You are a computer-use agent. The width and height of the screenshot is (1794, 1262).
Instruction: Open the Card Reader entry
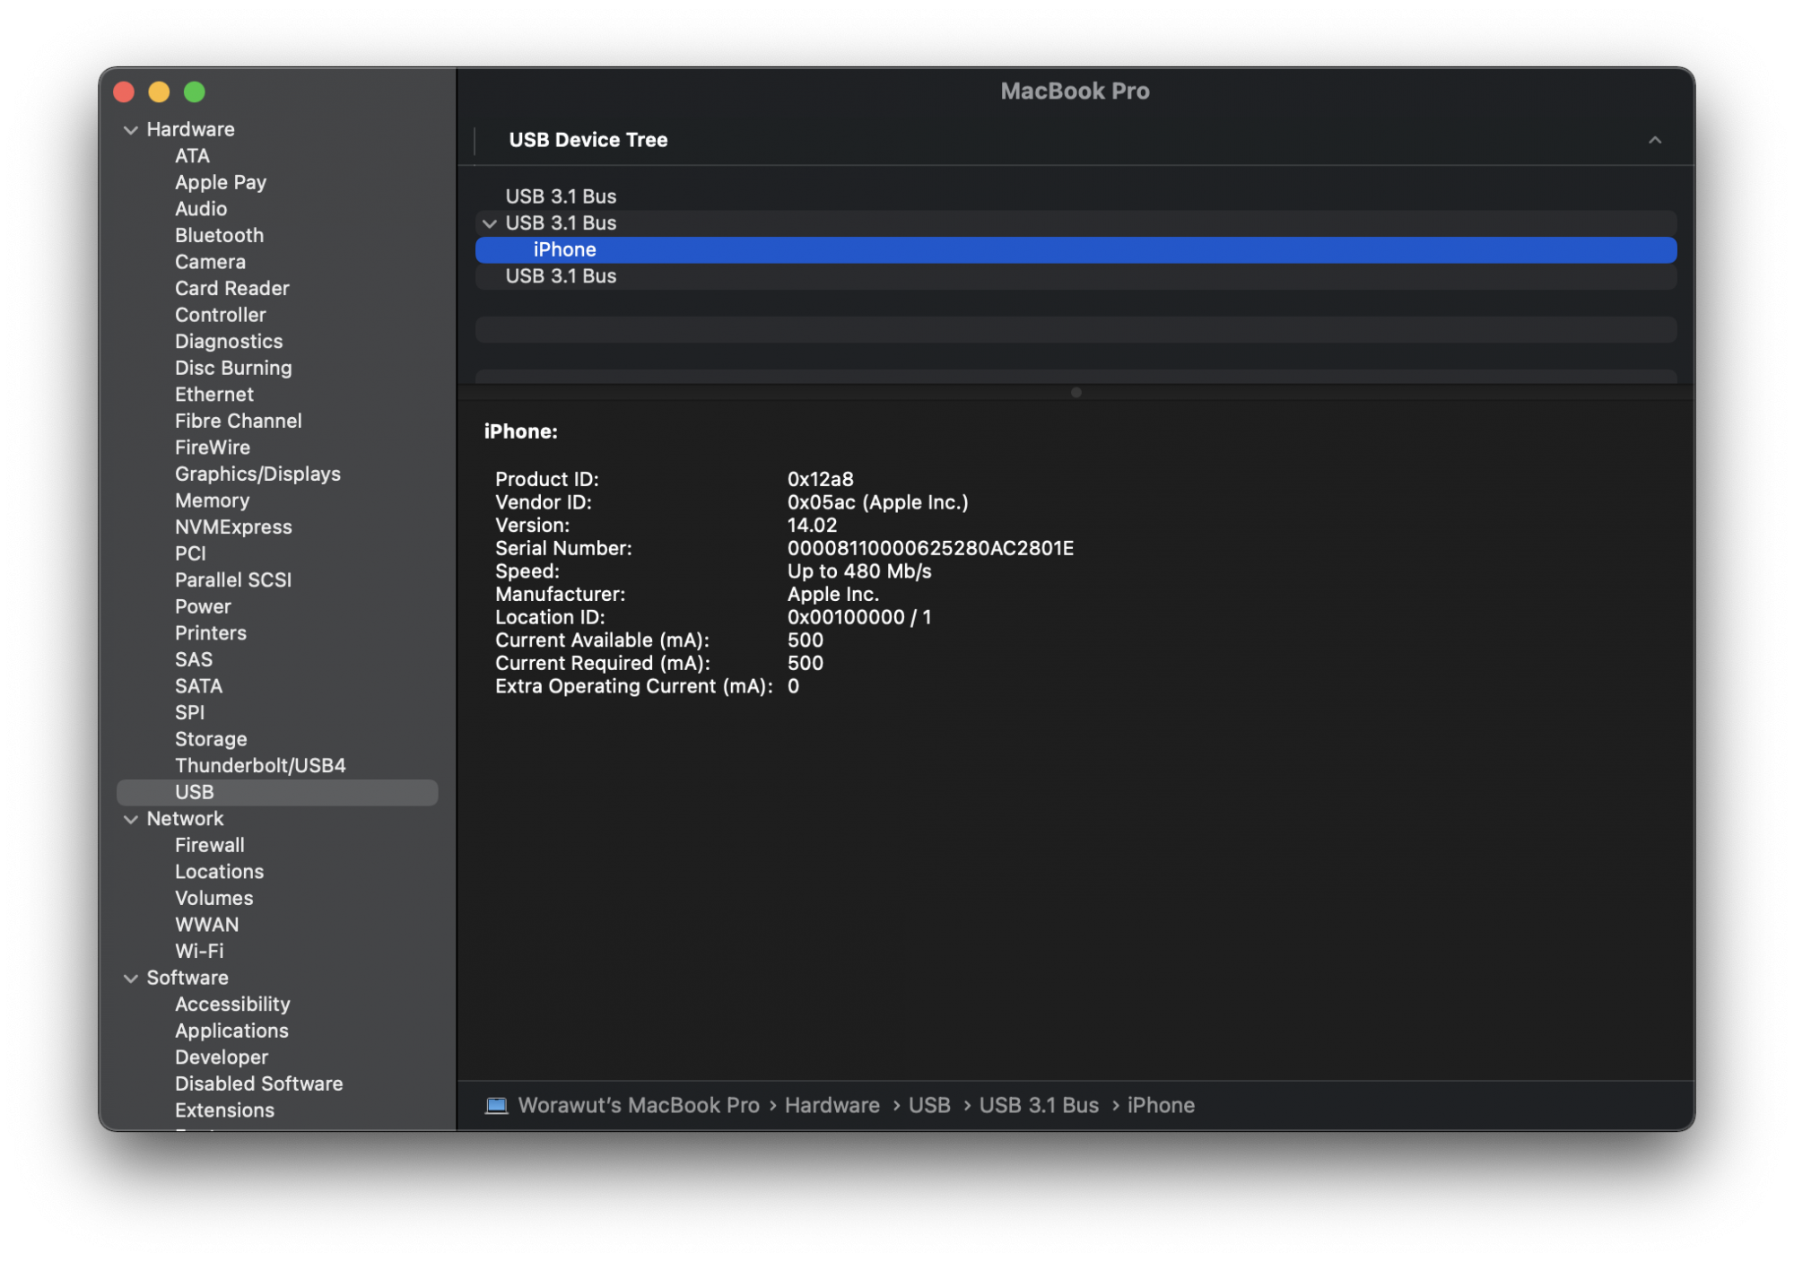(232, 288)
